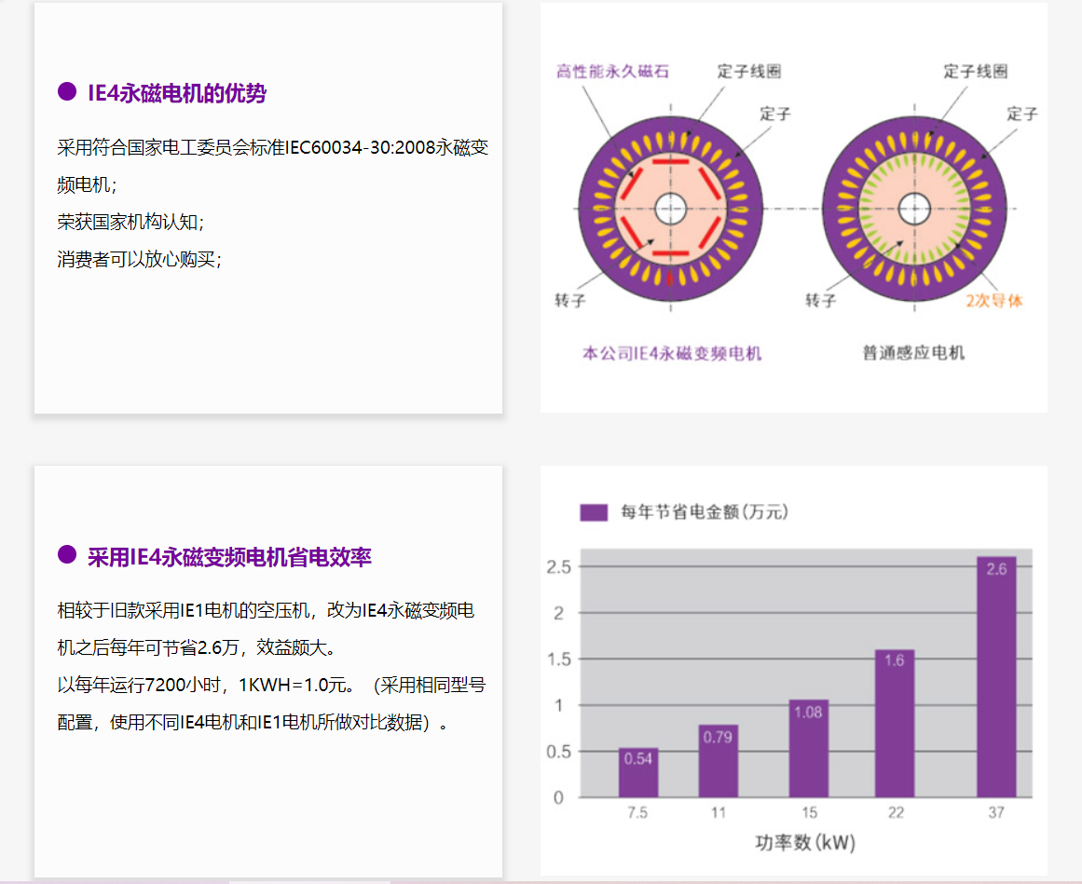1082x884 pixels.
Task: Click the 1.08 bar for 15 kW
Action: click(808, 748)
